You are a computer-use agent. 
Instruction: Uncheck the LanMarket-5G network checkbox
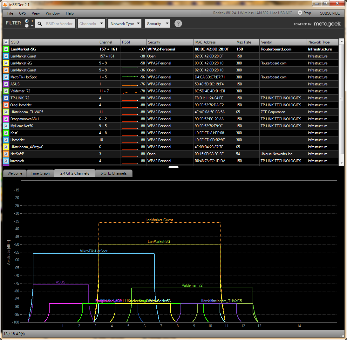(x=6, y=49)
